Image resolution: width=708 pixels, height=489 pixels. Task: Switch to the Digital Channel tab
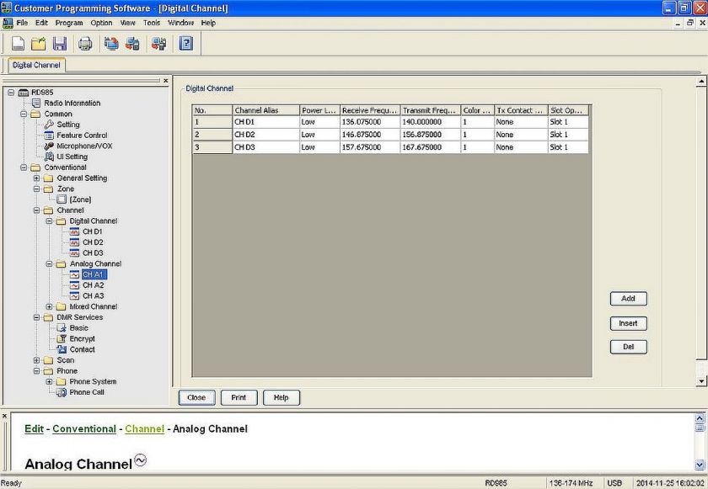(x=36, y=65)
